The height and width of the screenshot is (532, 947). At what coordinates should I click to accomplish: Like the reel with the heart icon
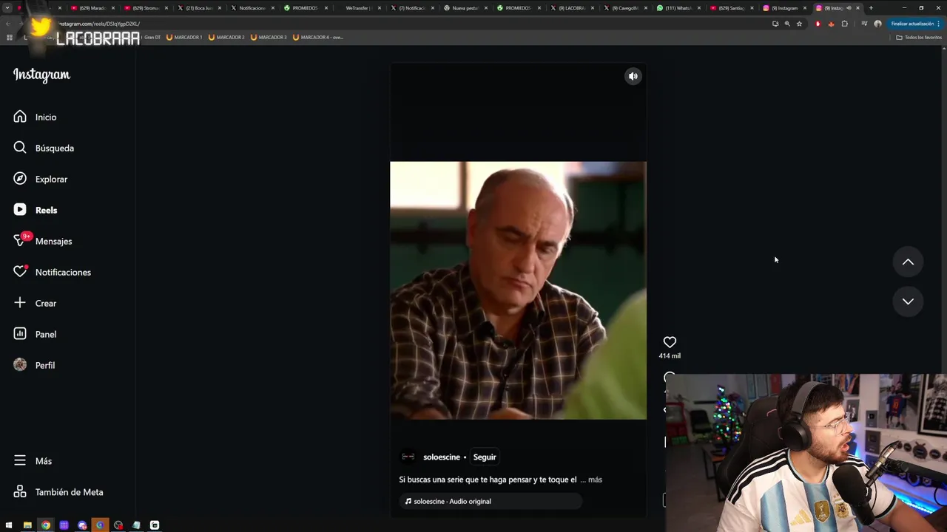tap(670, 342)
